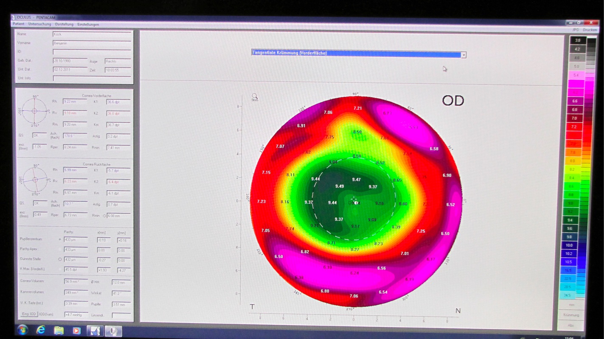Image resolution: width=604 pixels, height=339 pixels.
Task: Open the Untersuchung menu
Action: pos(39,24)
